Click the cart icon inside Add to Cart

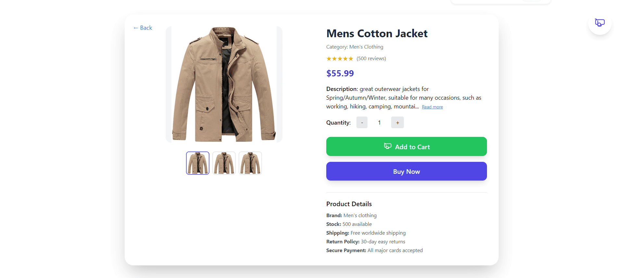click(x=387, y=146)
